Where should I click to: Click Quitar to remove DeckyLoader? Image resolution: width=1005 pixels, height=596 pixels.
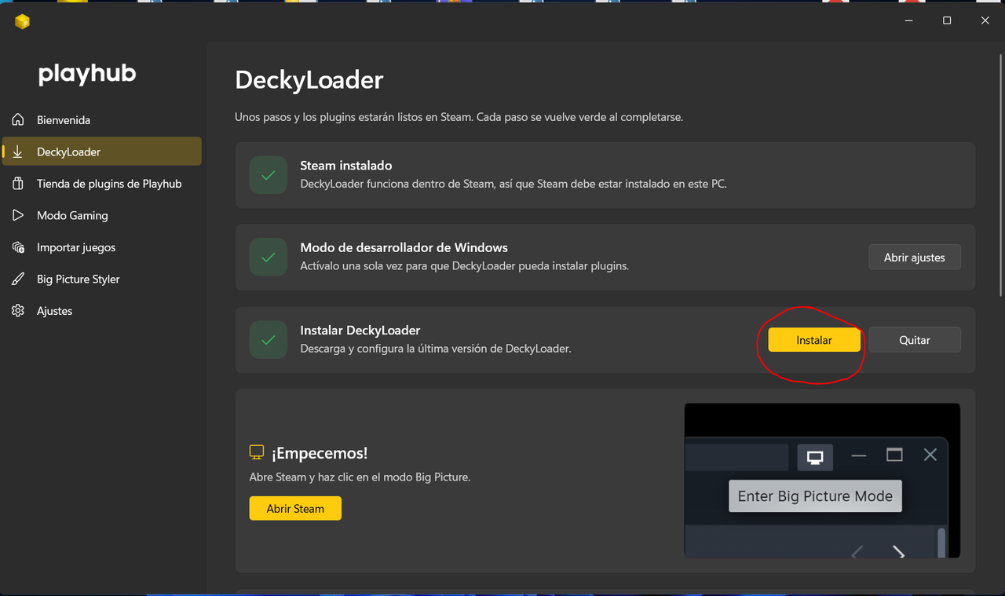915,340
